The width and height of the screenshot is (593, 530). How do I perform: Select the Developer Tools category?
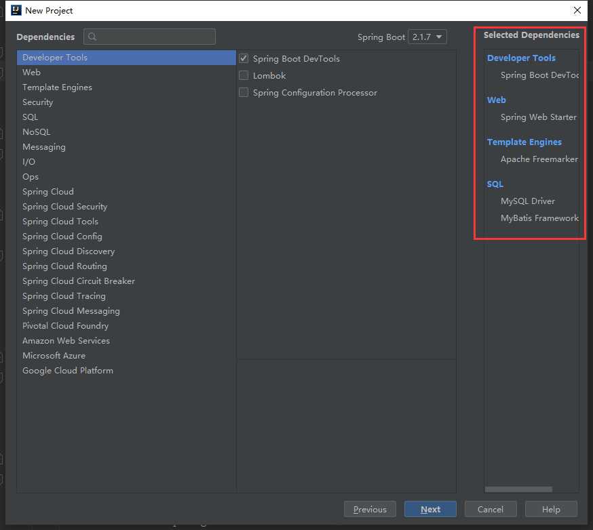coord(126,58)
